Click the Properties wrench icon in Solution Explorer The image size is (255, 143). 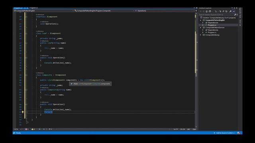click(x=230, y=12)
